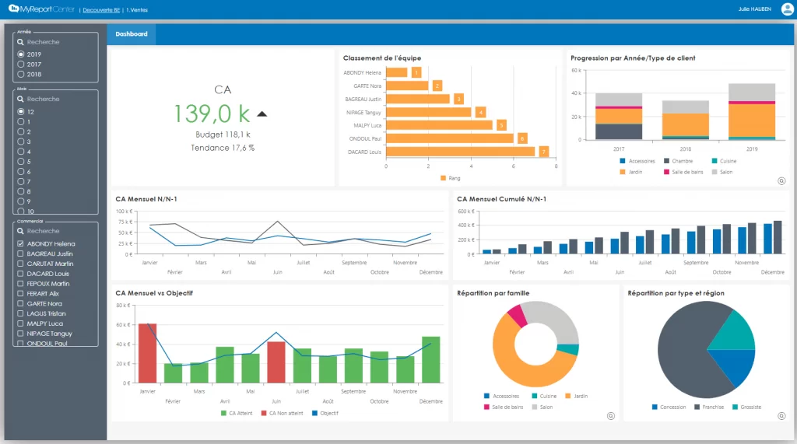Select month 3 radio button
Image resolution: width=797 pixels, height=444 pixels.
[21, 142]
